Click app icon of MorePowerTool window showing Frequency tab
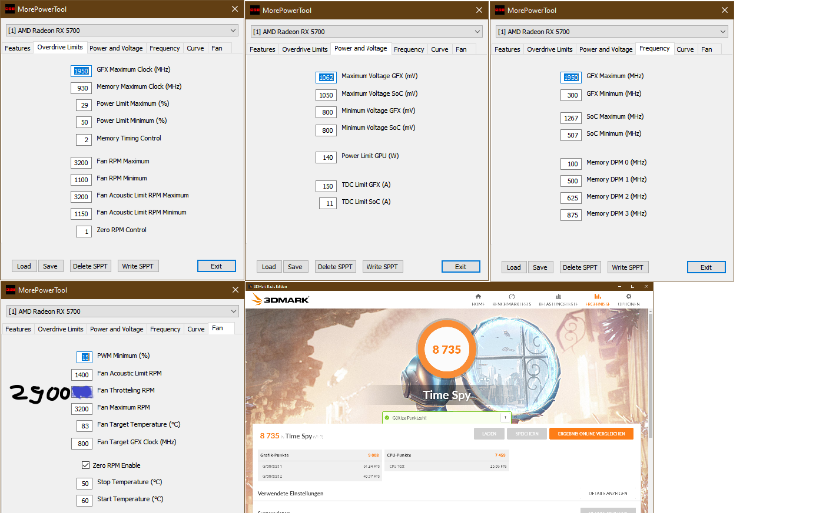 point(500,10)
